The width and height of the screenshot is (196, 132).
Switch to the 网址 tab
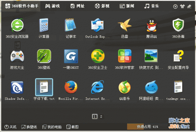click(x=77, y=6)
